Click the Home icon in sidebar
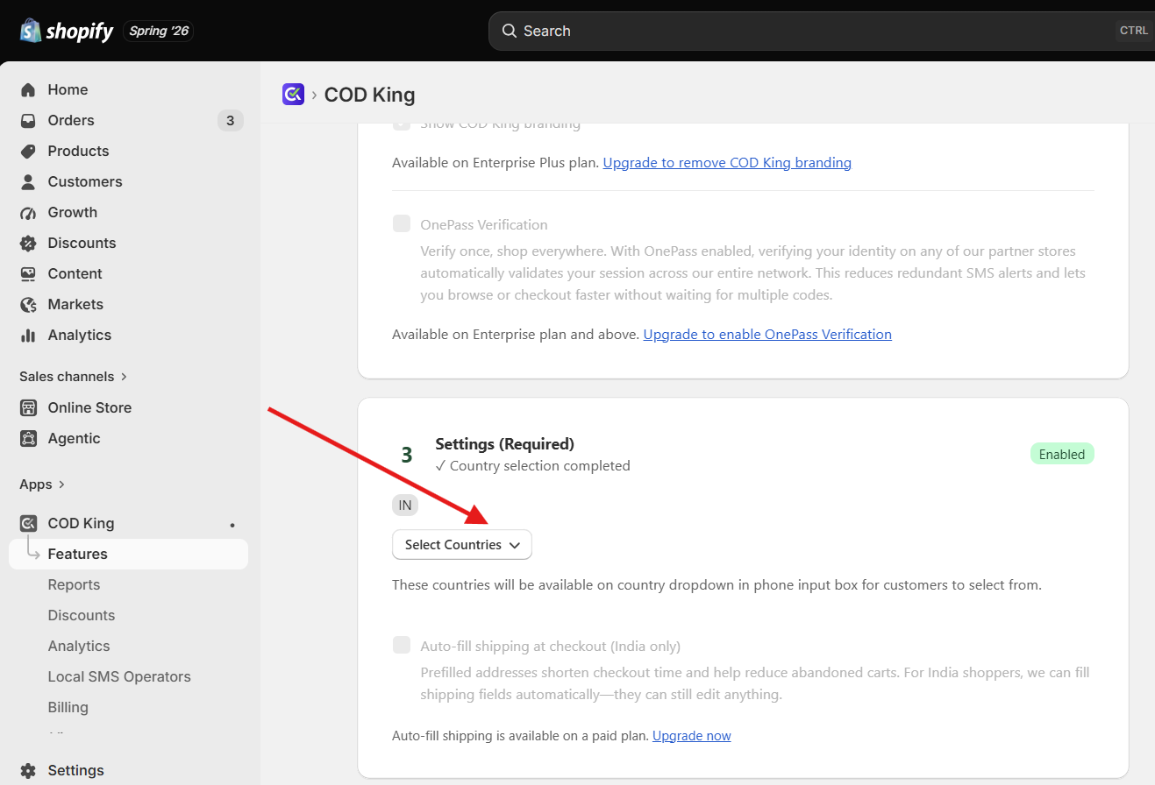The image size is (1155, 785). coord(28,89)
